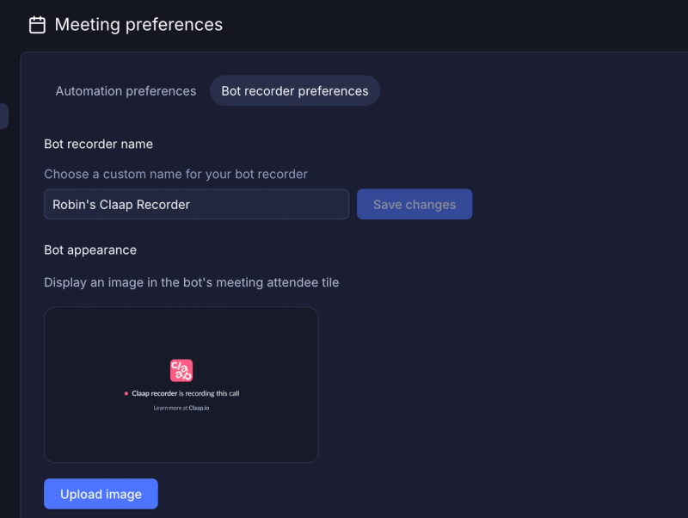Follow the Claap.io link in the preview

point(199,408)
